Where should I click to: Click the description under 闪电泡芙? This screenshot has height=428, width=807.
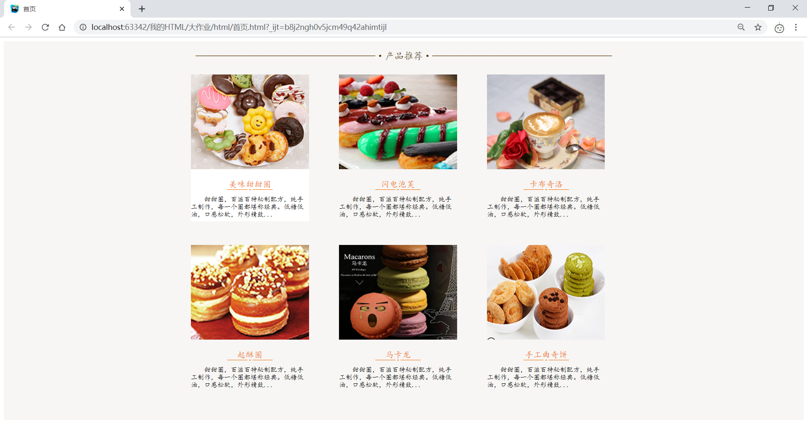pos(396,207)
